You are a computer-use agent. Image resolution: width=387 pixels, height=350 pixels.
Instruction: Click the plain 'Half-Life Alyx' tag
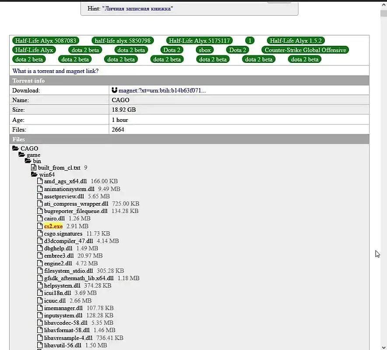pos(34,50)
